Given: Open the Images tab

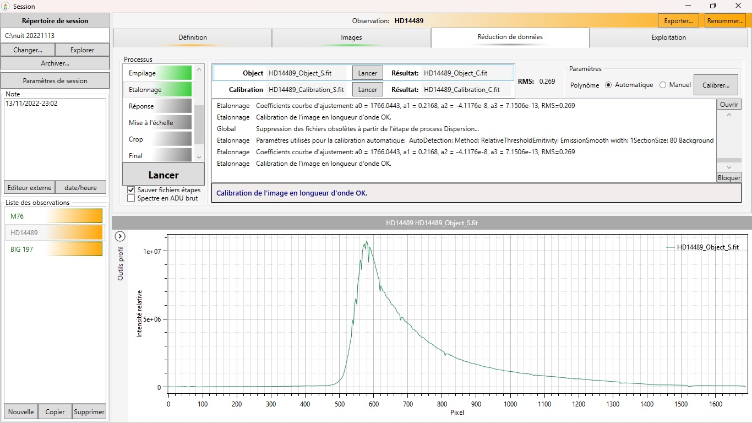Looking at the screenshot, I should coord(351,37).
